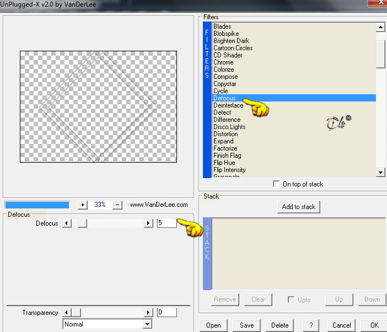Increase Defocus value with right arrow
Image resolution: width=387 pixels, height=332 pixels.
pos(148,223)
